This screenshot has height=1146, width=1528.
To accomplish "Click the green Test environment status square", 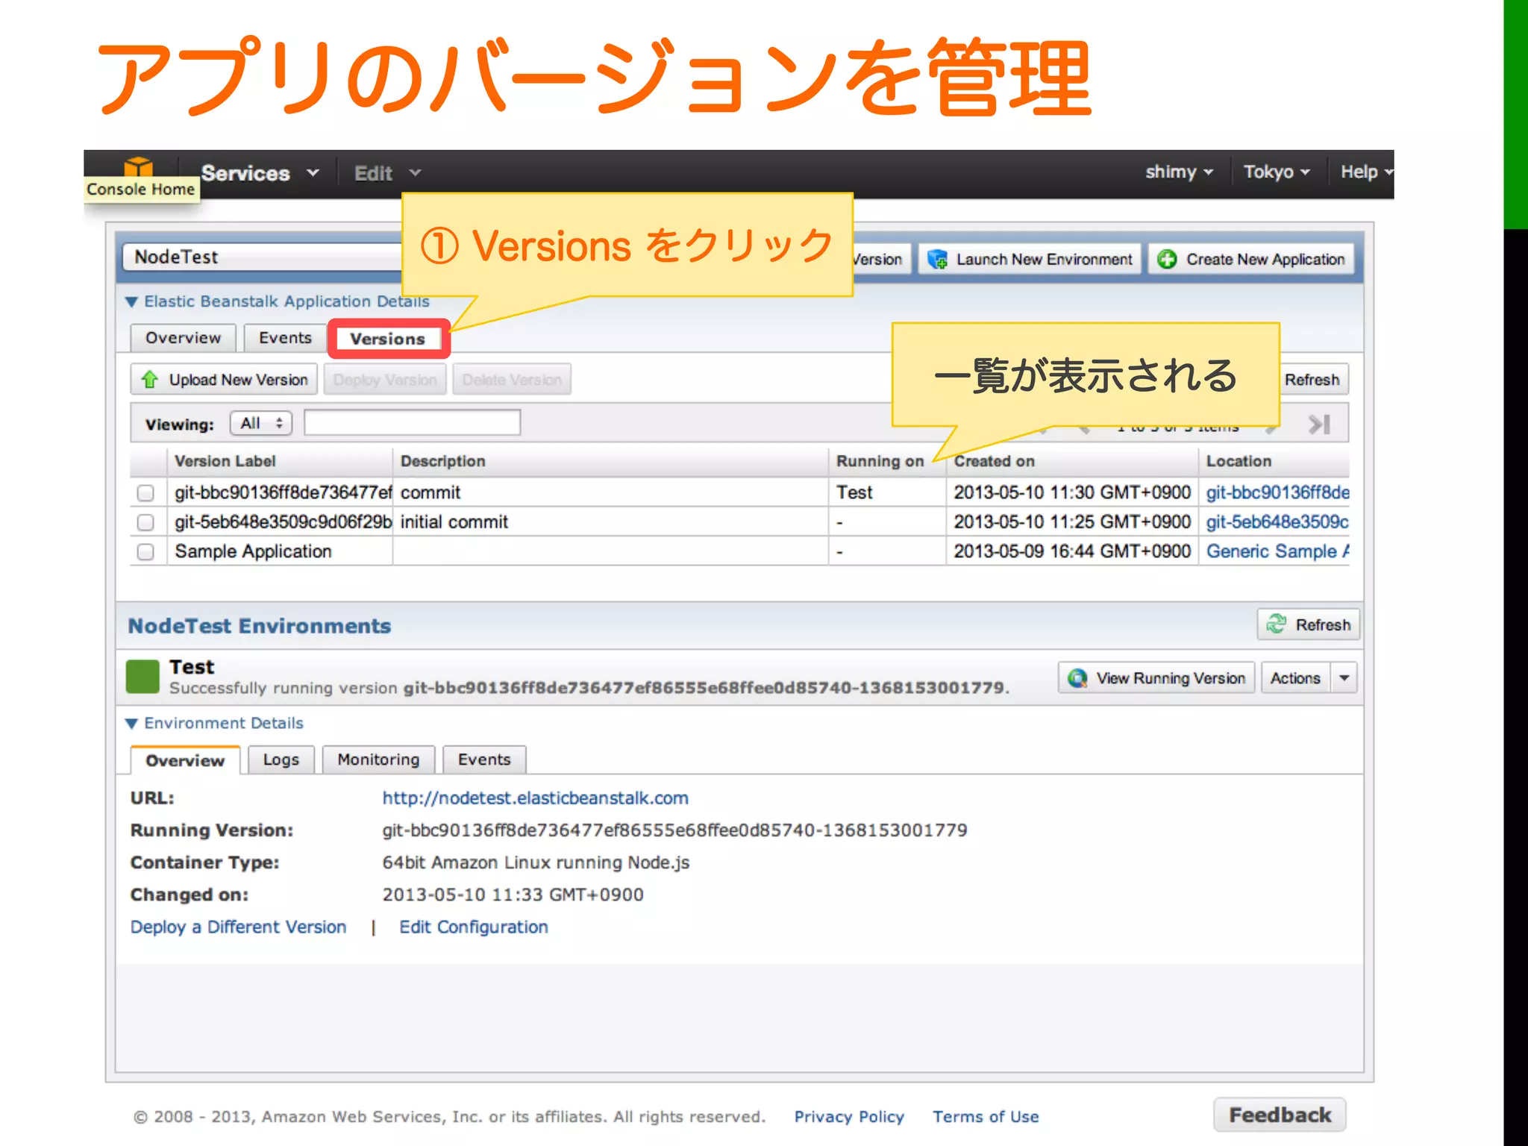I will coord(143,676).
